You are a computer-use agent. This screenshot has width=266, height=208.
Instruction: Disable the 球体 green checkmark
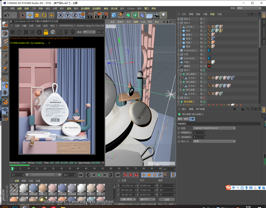(x=206, y=31)
